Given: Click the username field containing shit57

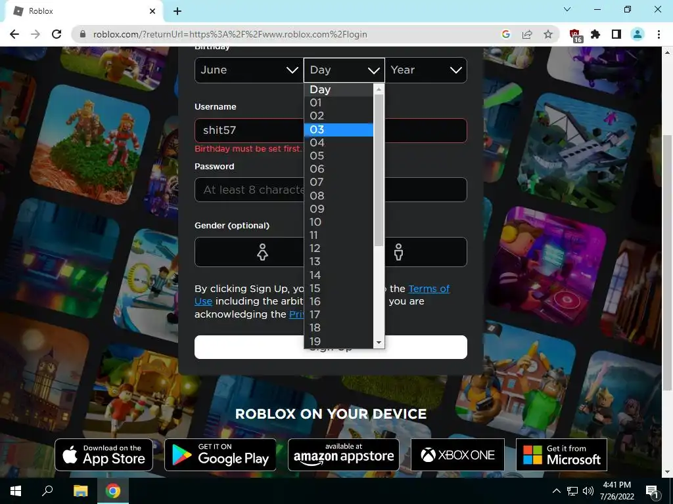Looking at the screenshot, I should point(331,131).
